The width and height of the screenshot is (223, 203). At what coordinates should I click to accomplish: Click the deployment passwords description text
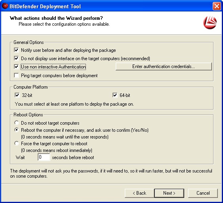pyautogui.click(x=111, y=173)
